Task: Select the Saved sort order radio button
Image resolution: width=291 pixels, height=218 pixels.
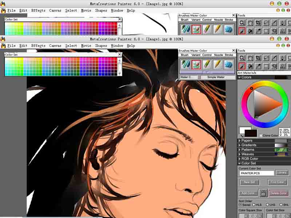Action: tap(240, 205)
